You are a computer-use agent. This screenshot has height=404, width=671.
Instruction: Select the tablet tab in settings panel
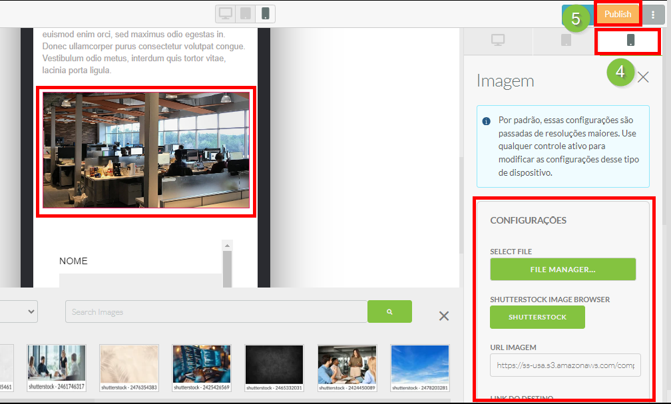565,41
